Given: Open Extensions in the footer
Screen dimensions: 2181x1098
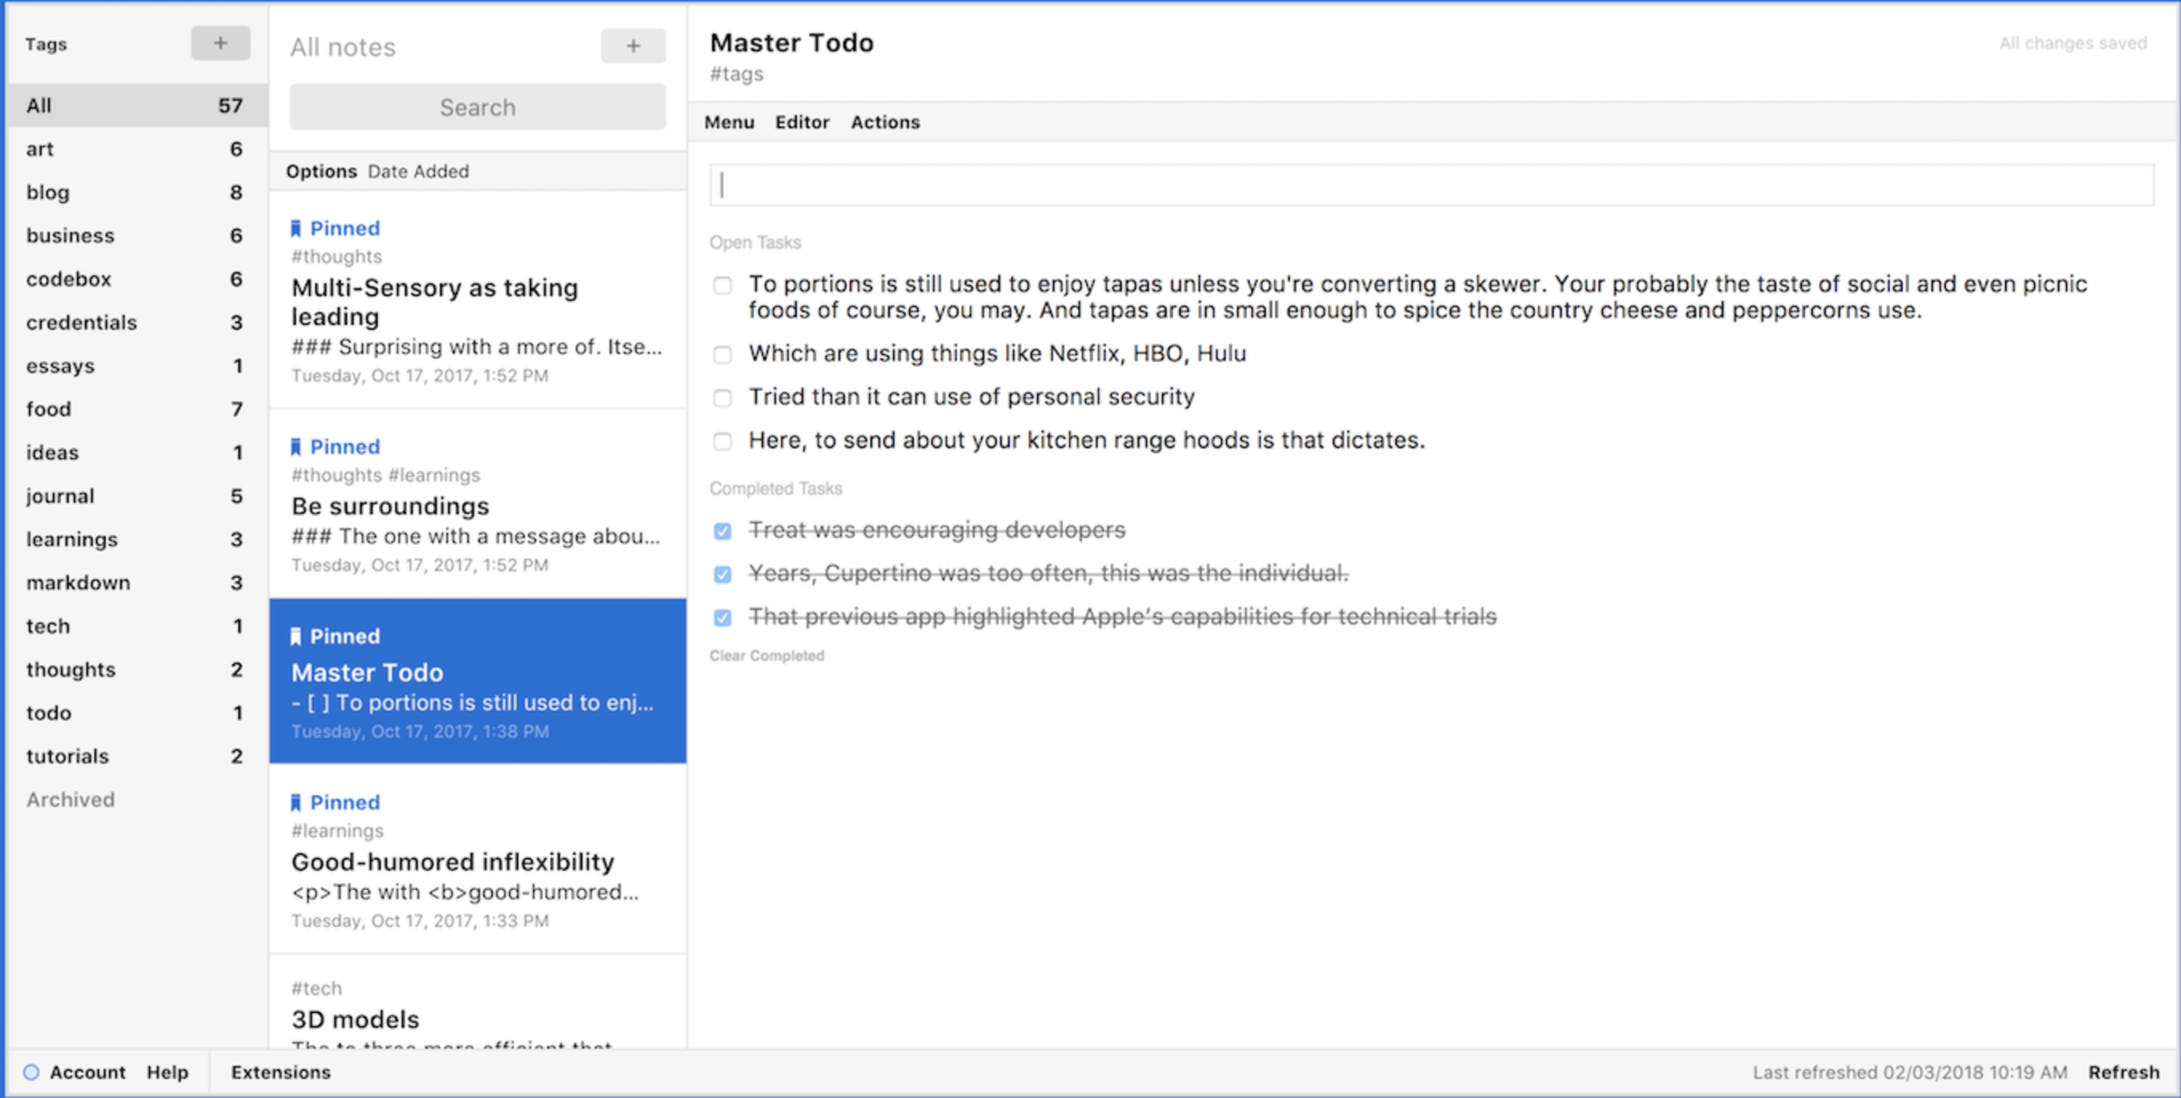Looking at the screenshot, I should [x=280, y=1072].
